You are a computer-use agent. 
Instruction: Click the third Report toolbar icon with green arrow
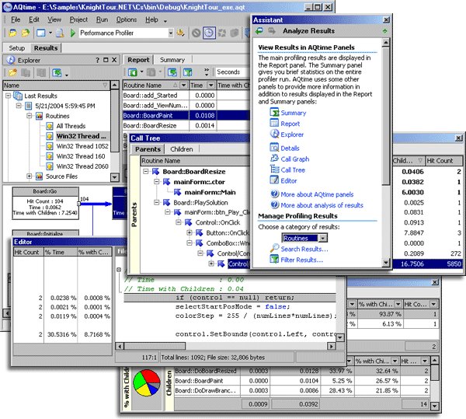(172, 72)
